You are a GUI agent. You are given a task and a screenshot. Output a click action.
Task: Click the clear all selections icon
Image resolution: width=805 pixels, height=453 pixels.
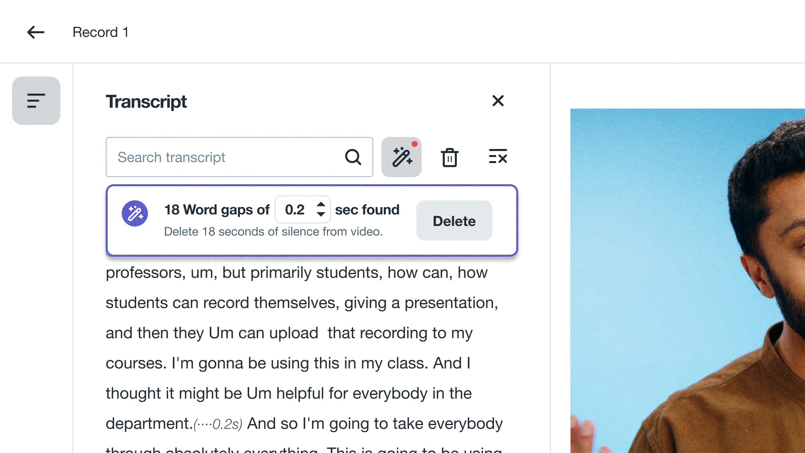click(x=497, y=157)
